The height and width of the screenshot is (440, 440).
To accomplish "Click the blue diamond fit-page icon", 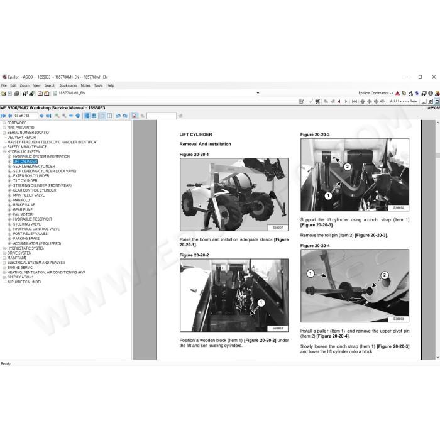I will 78,116.
